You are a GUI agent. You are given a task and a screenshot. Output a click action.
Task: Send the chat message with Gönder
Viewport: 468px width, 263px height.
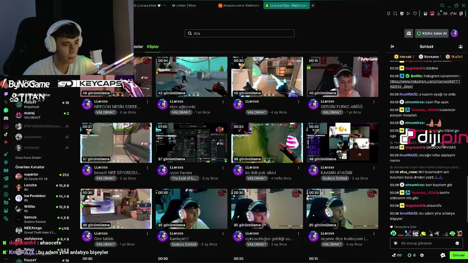point(458,255)
